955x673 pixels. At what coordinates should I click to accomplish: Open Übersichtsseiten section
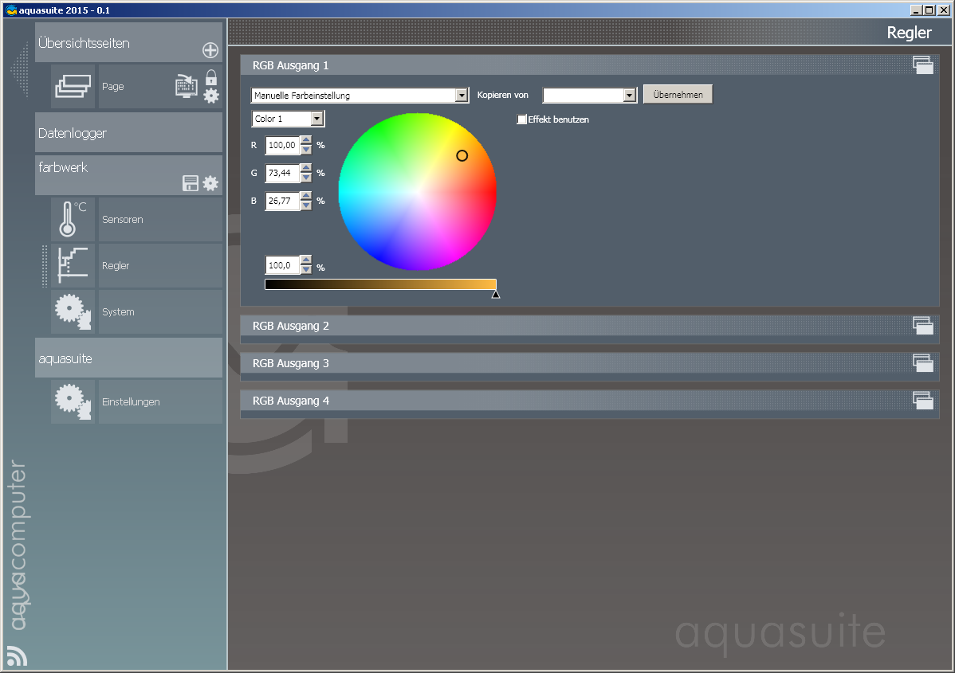tap(128, 42)
